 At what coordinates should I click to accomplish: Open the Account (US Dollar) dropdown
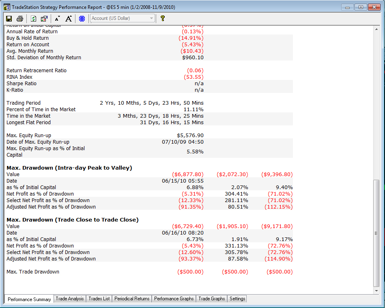point(123,18)
